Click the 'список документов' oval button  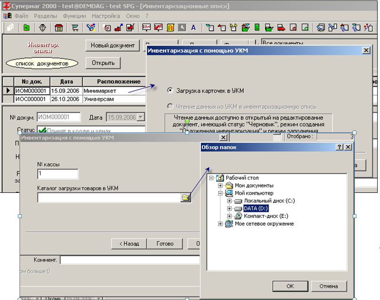(x=42, y=63)
